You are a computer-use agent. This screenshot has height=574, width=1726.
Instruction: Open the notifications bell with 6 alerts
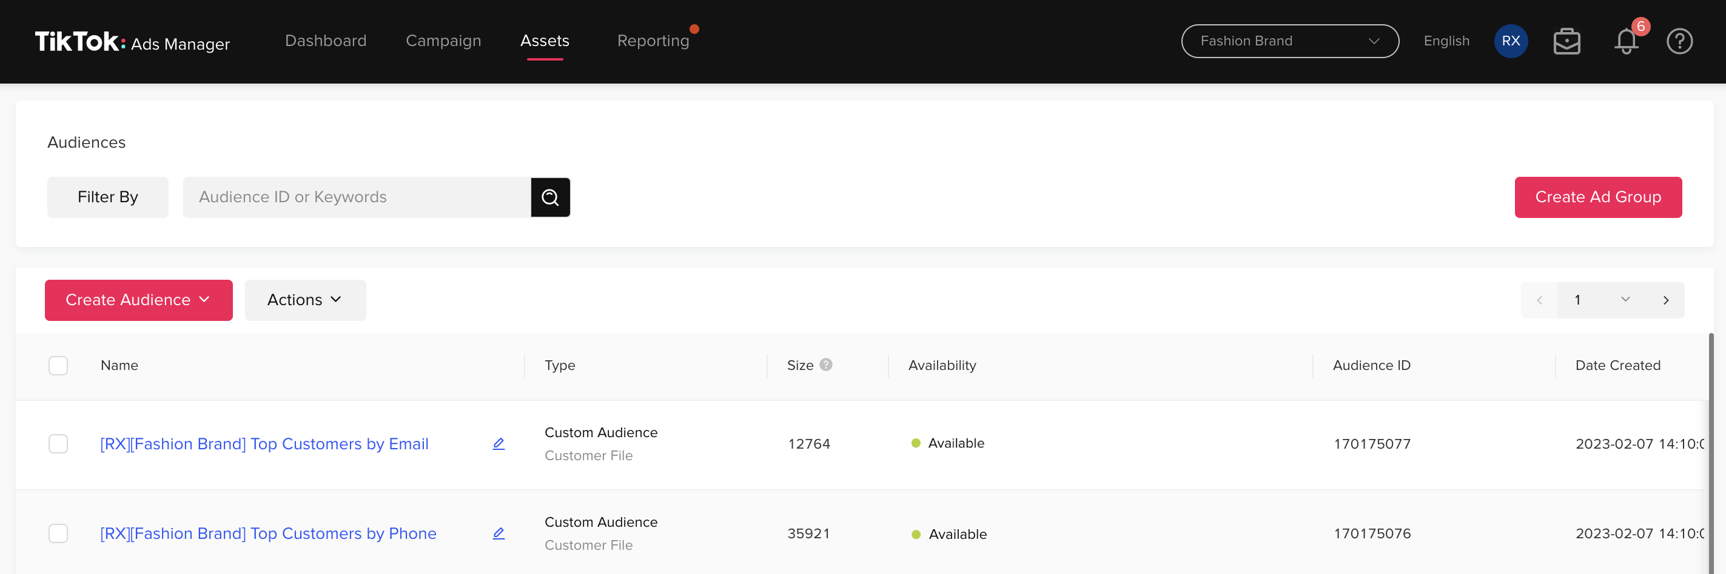pyautogui.click(x=1627, y=41)
